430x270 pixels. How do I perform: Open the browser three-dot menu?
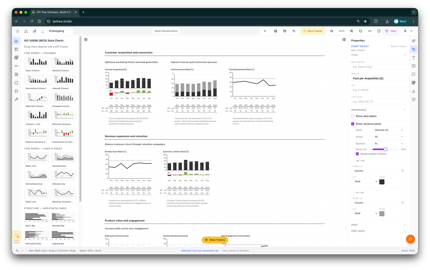[x=413, y=21]
